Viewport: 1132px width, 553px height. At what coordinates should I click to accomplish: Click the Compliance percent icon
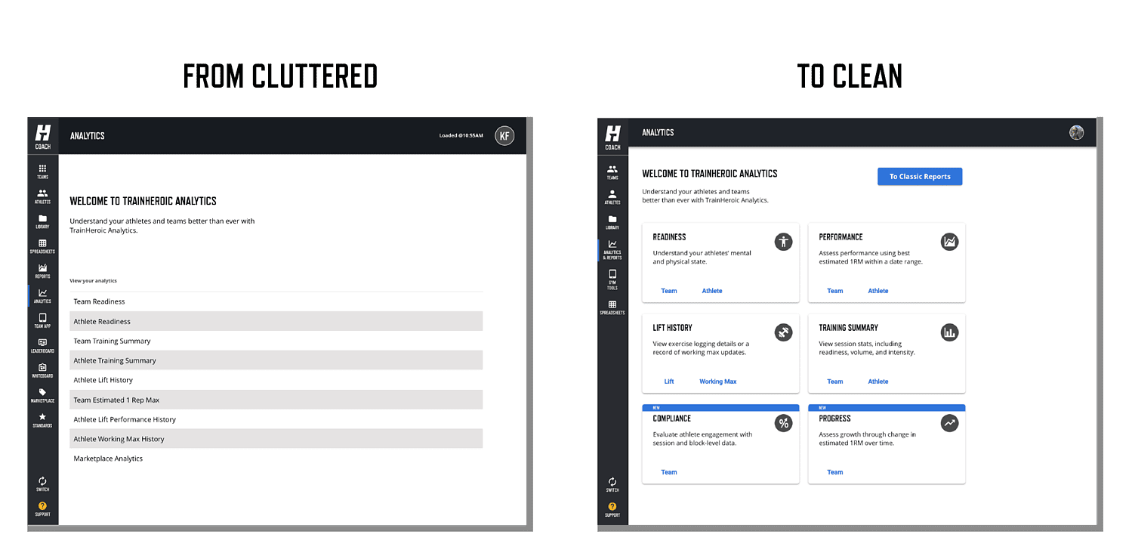[783, 423]
